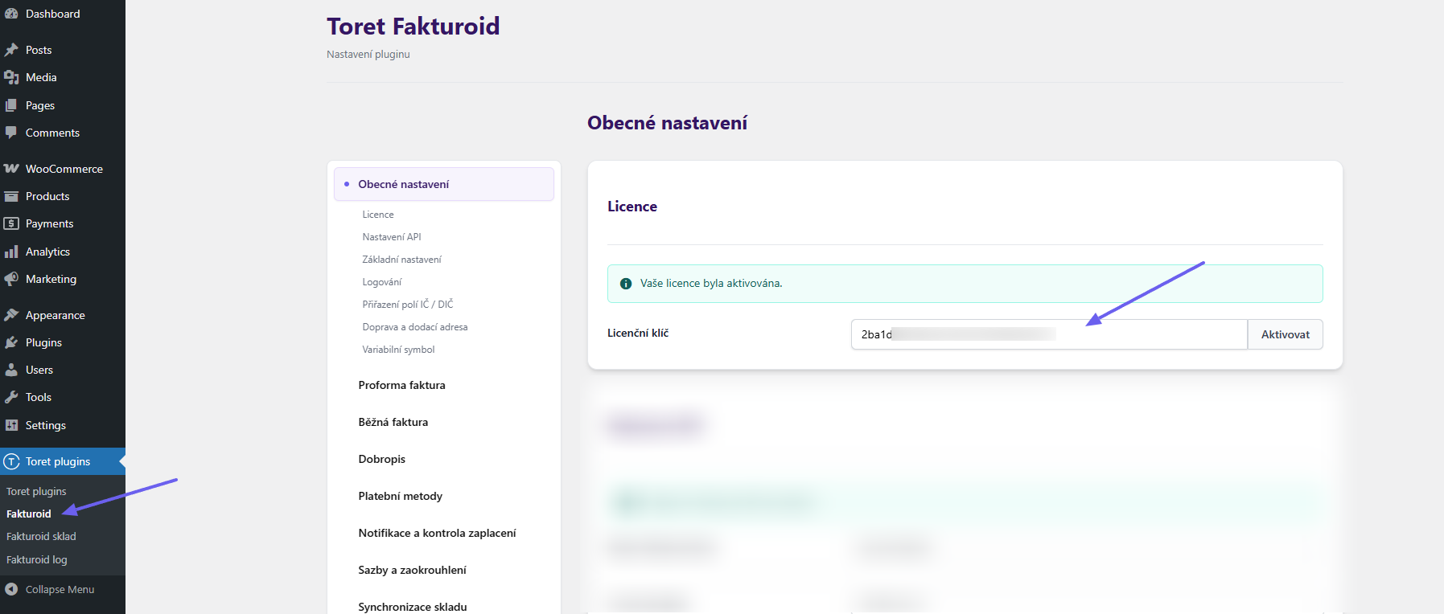Open Notifikace a kontrola zaplacení section

point(437,533)
